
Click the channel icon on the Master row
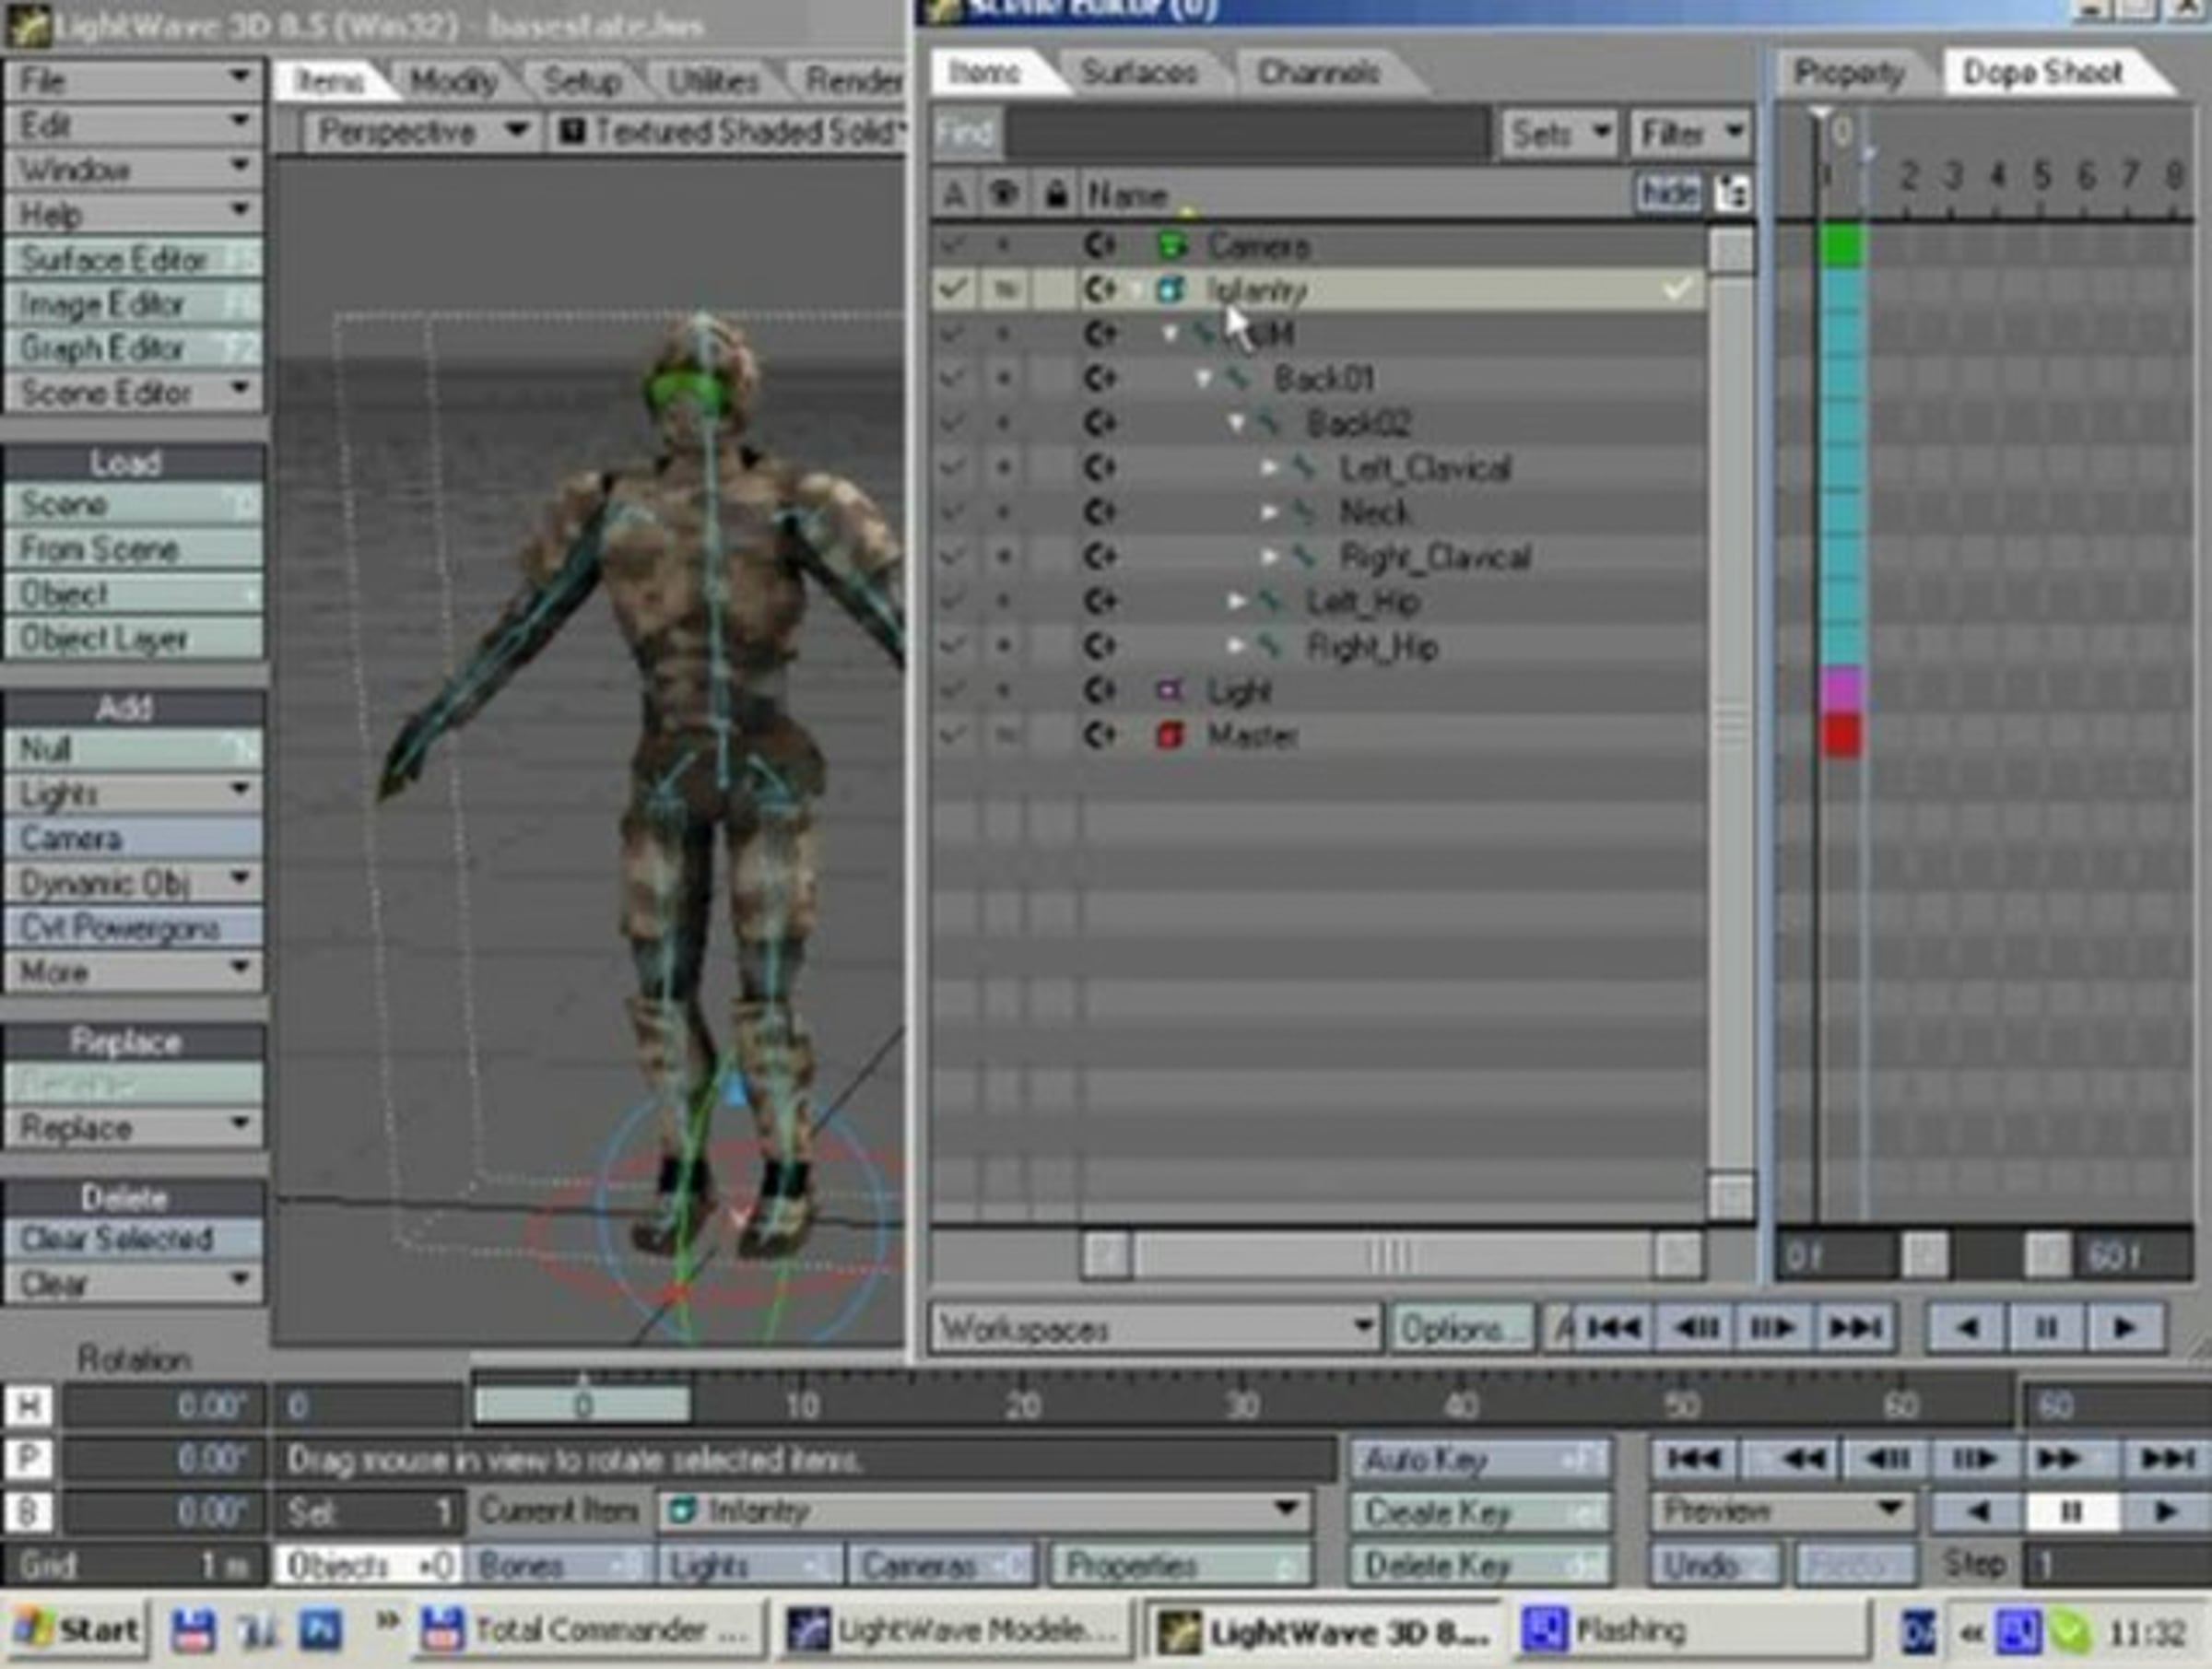pos(1101,736)
